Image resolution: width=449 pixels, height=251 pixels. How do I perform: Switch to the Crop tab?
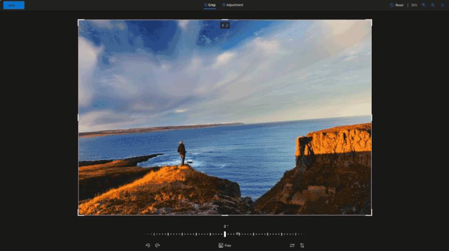210,5
